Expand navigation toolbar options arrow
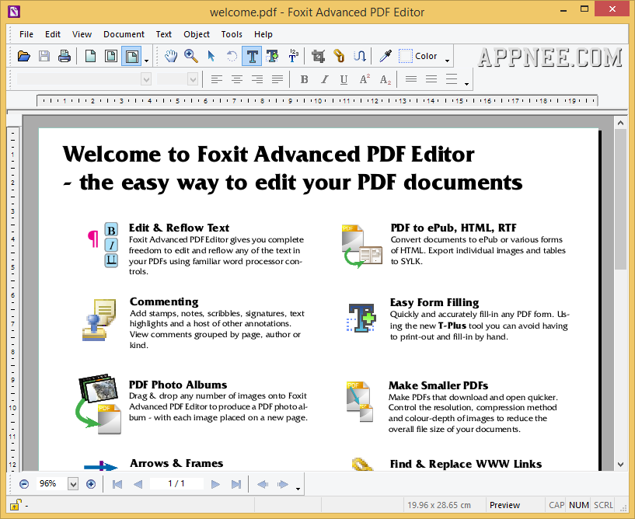 point(298,489)
